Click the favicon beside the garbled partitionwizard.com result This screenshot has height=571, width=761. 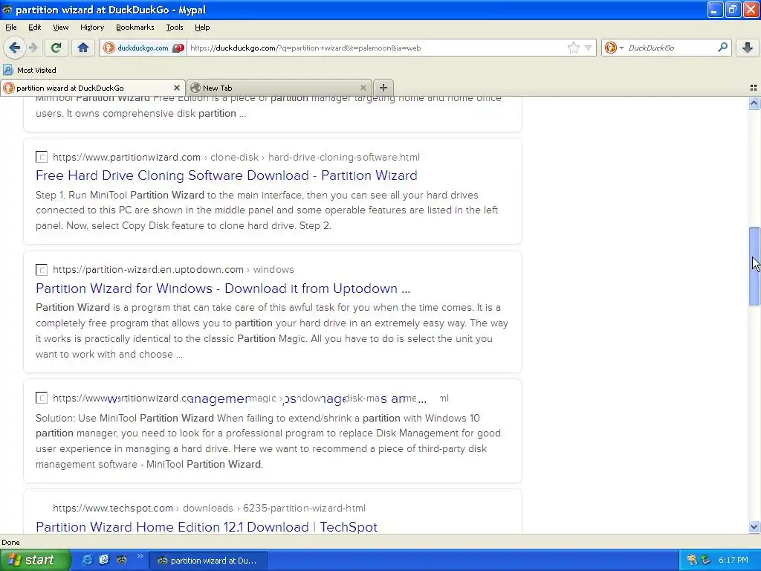tap(42, 399)
